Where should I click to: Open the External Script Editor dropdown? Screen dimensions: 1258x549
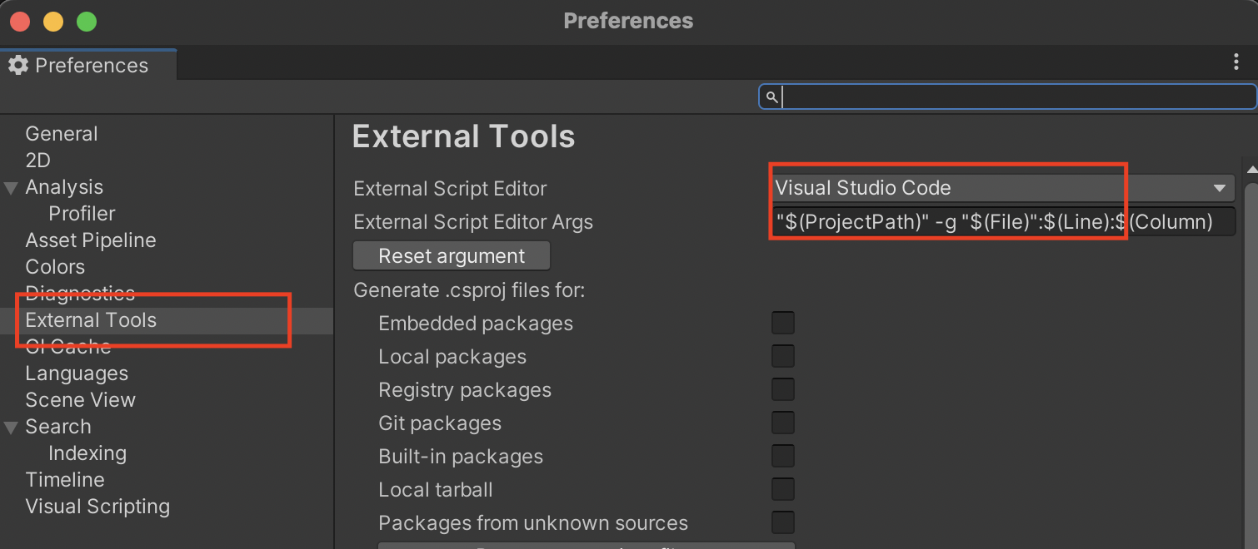coord(1002,188)
